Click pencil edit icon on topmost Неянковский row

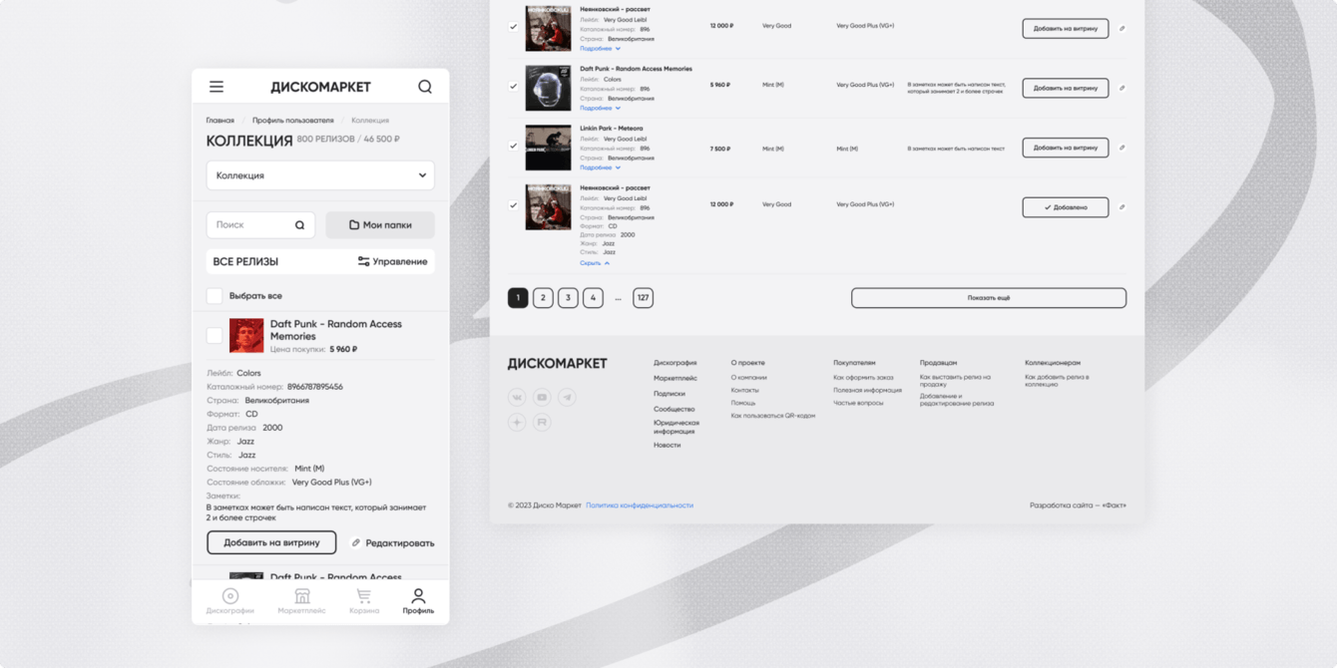pos(1121,29)
